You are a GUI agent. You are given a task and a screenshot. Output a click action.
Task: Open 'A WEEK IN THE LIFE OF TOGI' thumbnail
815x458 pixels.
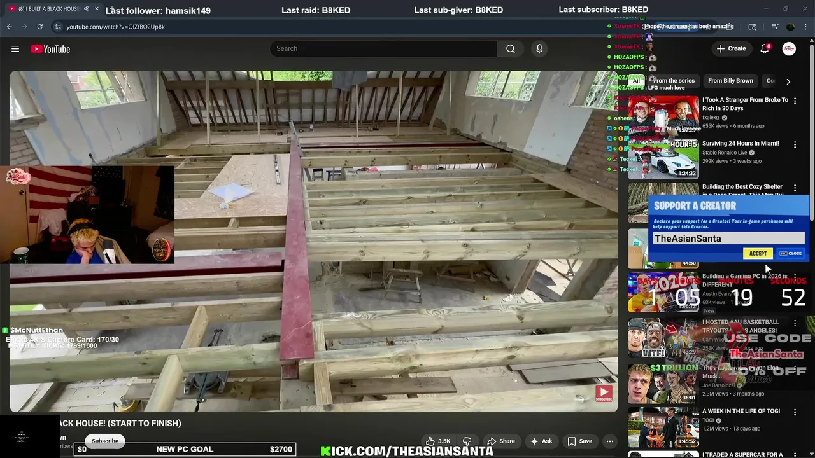[x=663, y=427]
